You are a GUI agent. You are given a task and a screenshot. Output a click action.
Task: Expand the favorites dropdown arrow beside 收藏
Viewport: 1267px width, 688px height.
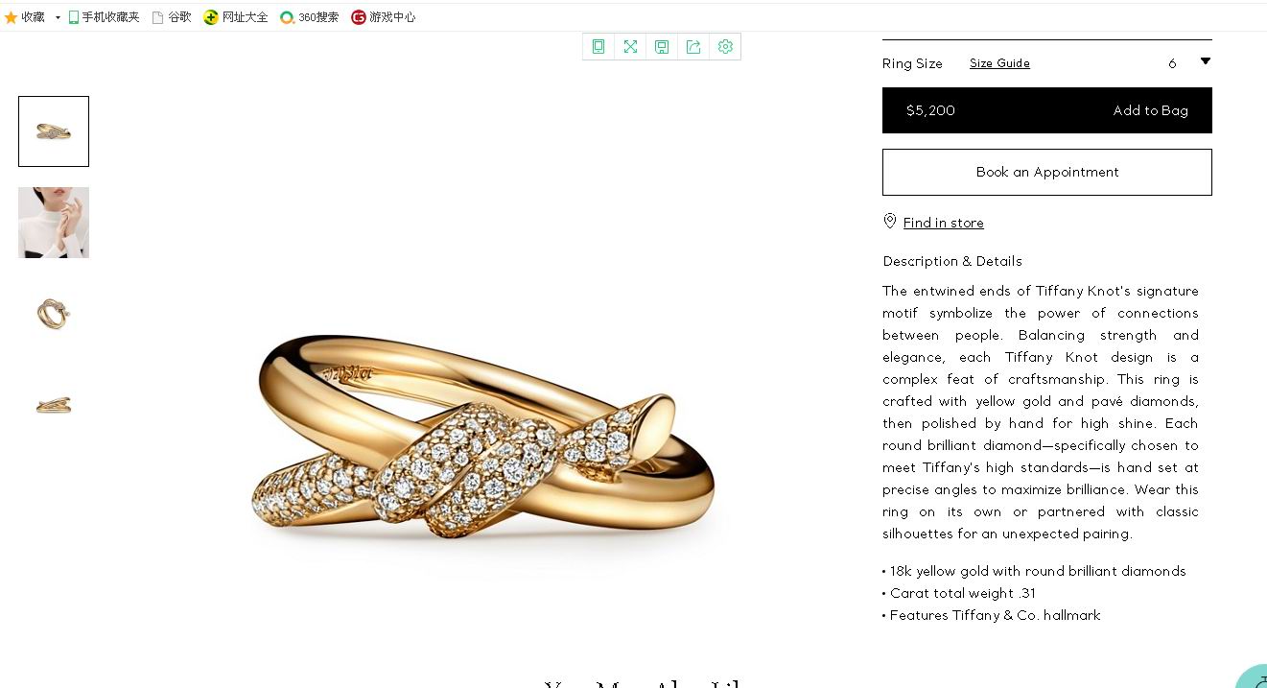tap(58, 17)
